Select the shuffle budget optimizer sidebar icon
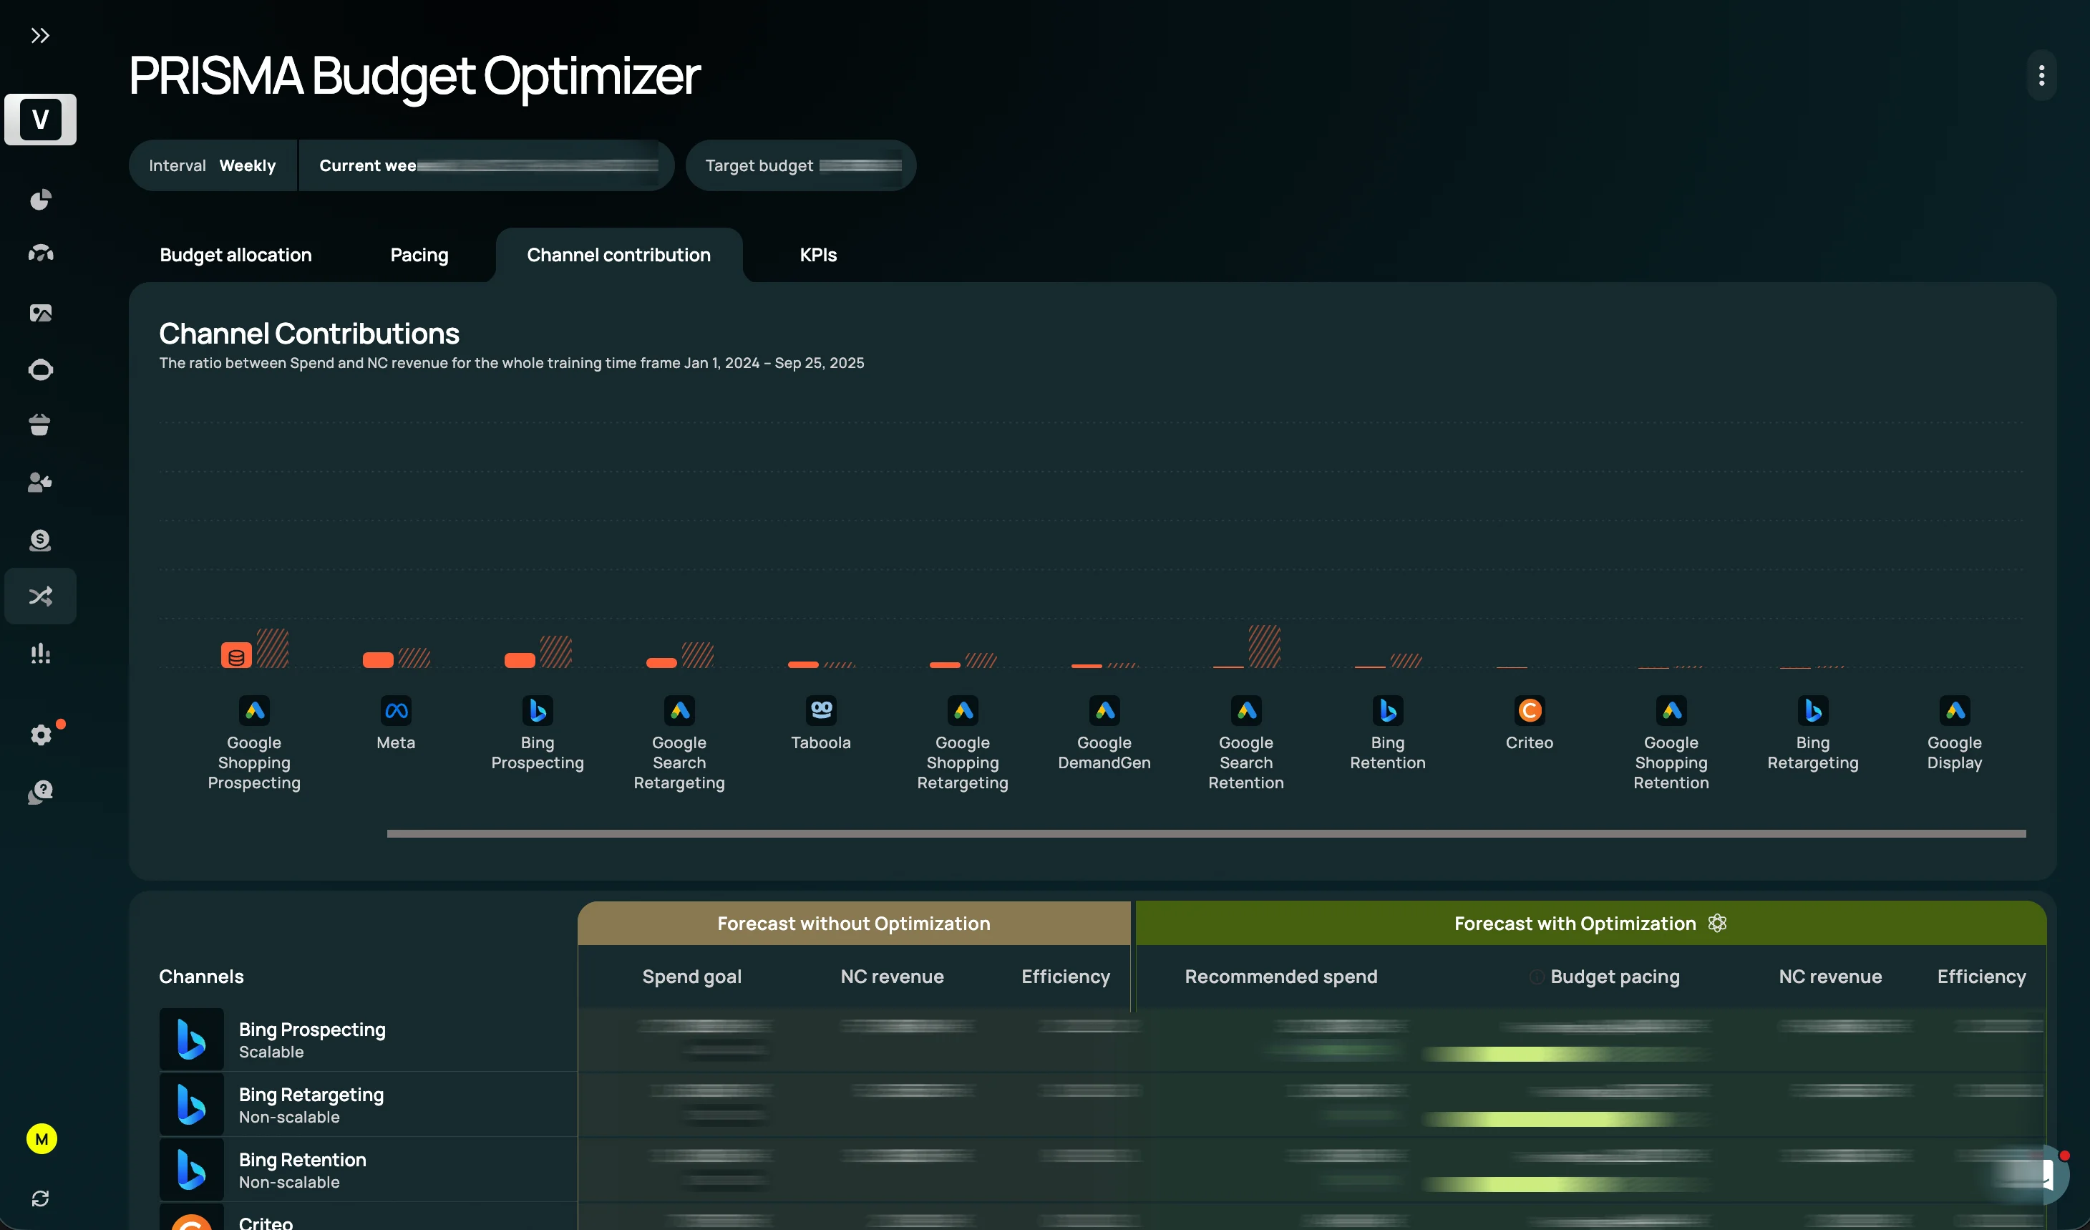Viewport: 2090px width, 1230px height. tap(40, 596)
